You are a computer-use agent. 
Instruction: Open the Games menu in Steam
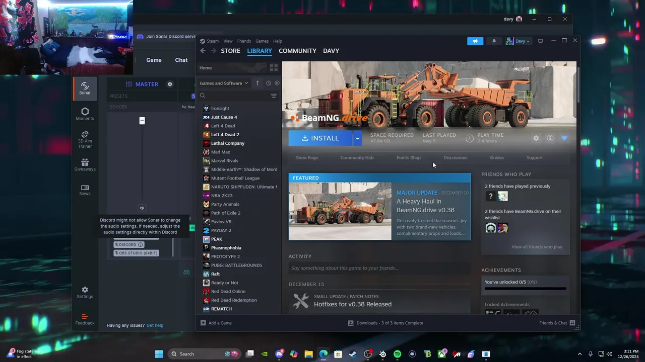pos(262,41)
